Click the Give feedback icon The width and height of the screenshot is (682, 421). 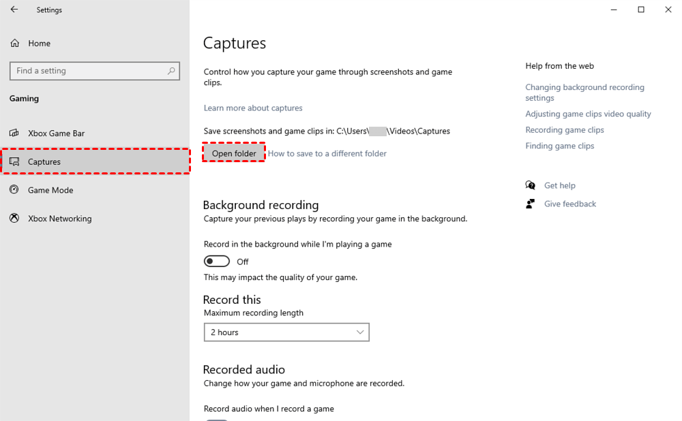coord(531,204)
